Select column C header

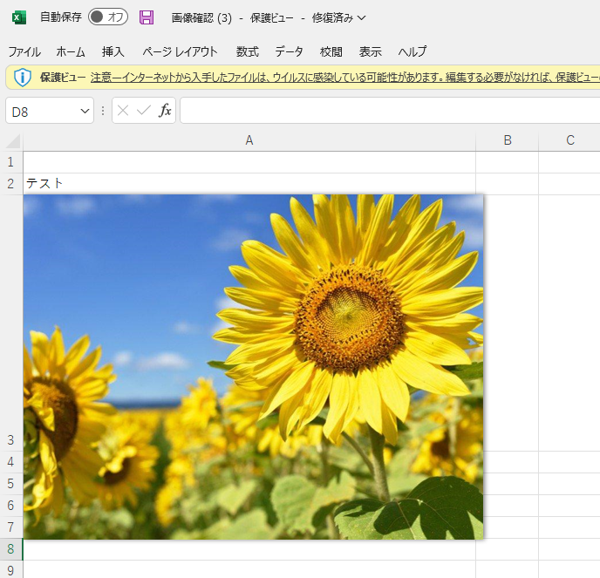[569, 140]
